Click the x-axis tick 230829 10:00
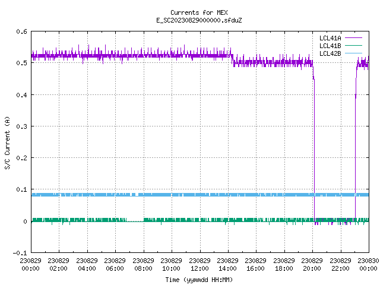Viewport: 380px width, 285px height. tap(171, 264)
